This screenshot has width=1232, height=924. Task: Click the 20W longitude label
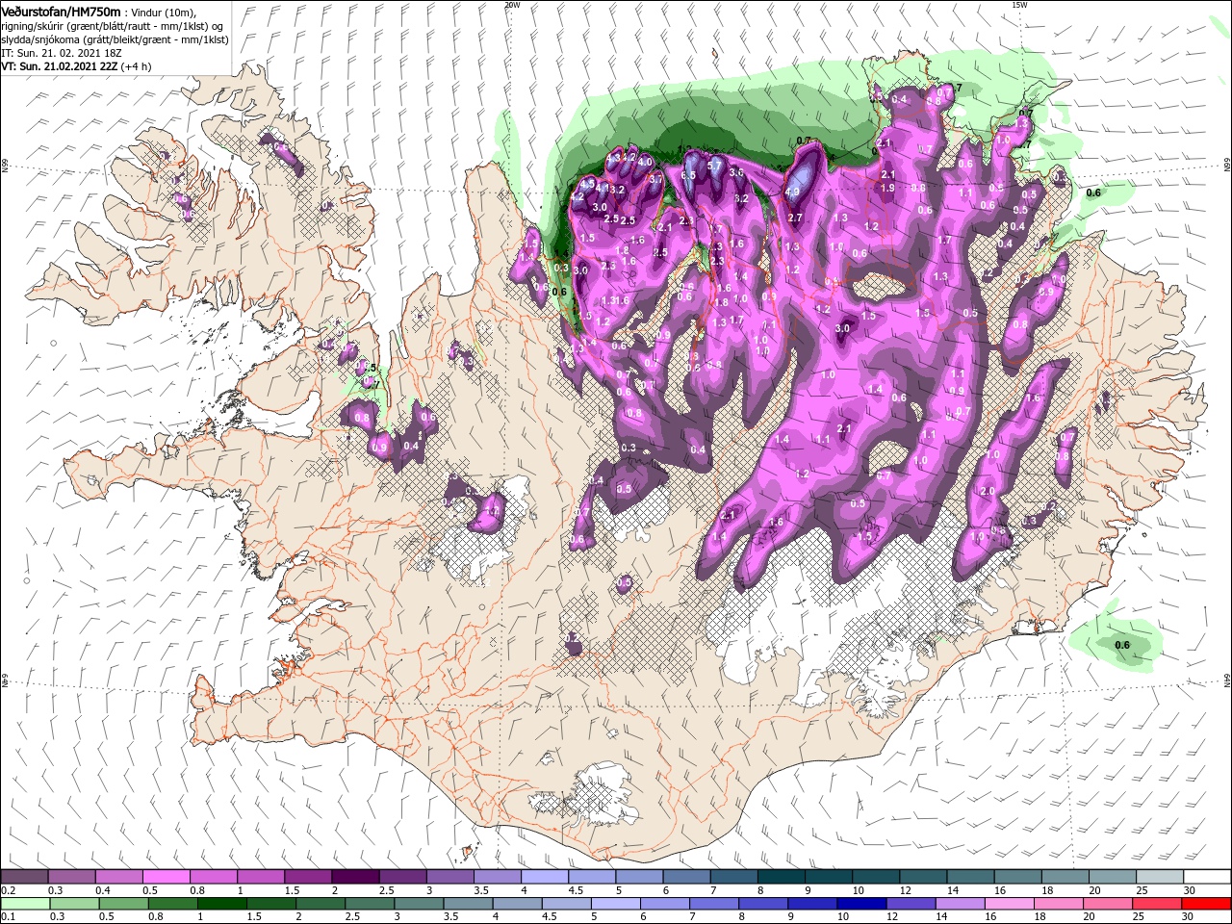click(512, 5)
